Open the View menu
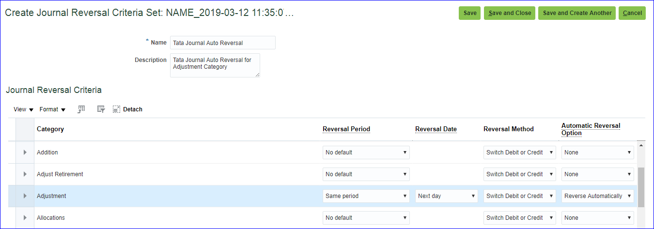The width and height of the screenshot is (654, 229). (x=23, y=109)
